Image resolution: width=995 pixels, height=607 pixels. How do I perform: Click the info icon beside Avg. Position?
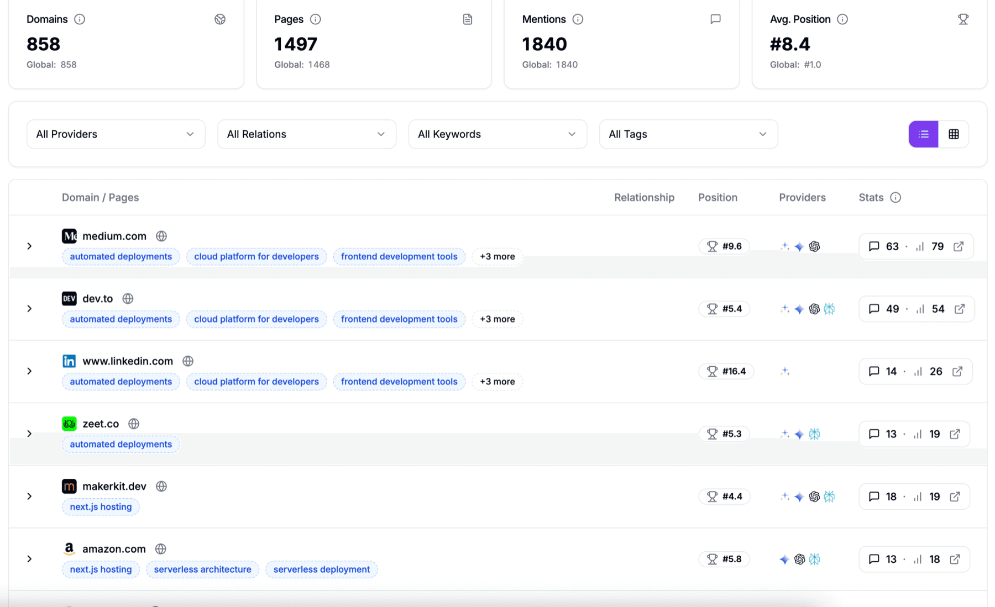pos(842,19)
